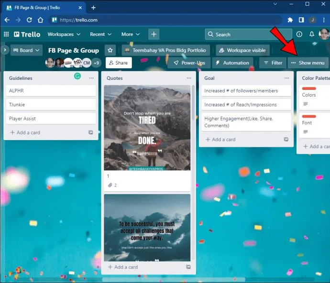Image resolution: width=330 pixels, height=283 pixels.
Task: Click the board horizontal scrollbar
Action: (174, 280)
